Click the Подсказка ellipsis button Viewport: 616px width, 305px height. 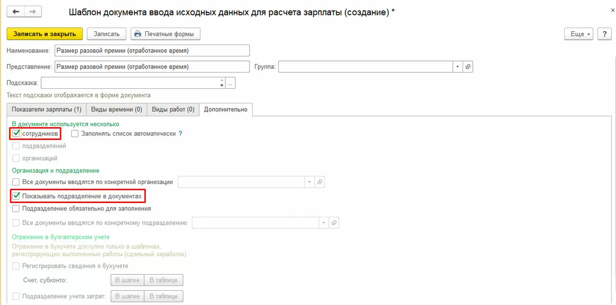(x=230, y=83)
